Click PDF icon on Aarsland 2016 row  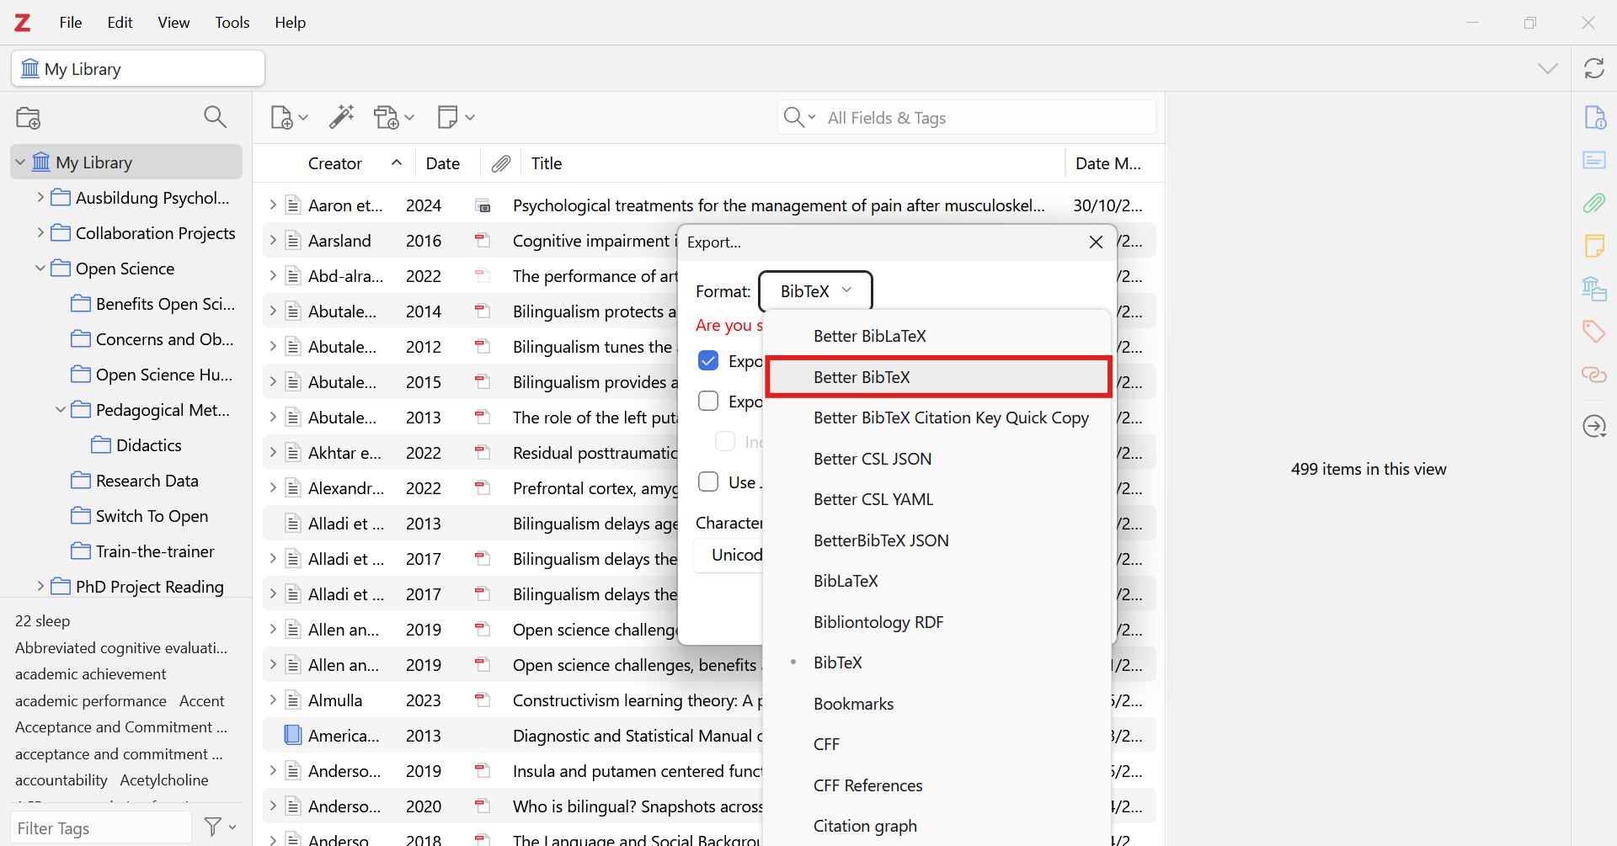pos(483,241)
